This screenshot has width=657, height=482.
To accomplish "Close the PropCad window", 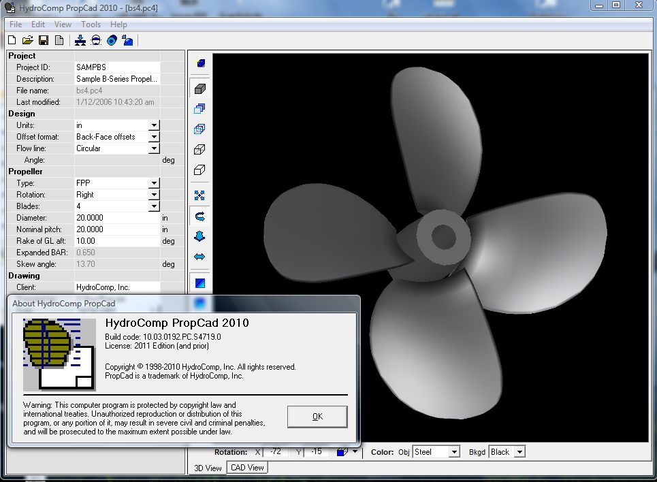I will coord(639,5).
